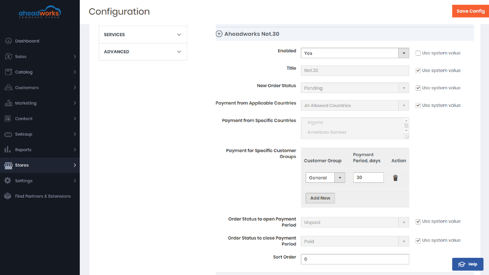Select Algeria in specific countries list
Screen dimensions: 489x275
315,123
